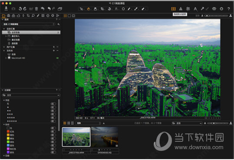Select the White balance picker eyedropper tool
This screenshot has width=234, height=160.
tap(136, 9)
